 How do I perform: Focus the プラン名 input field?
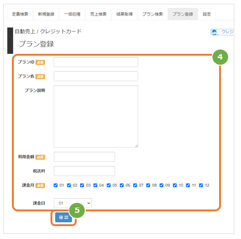click(x=96, y=76)
